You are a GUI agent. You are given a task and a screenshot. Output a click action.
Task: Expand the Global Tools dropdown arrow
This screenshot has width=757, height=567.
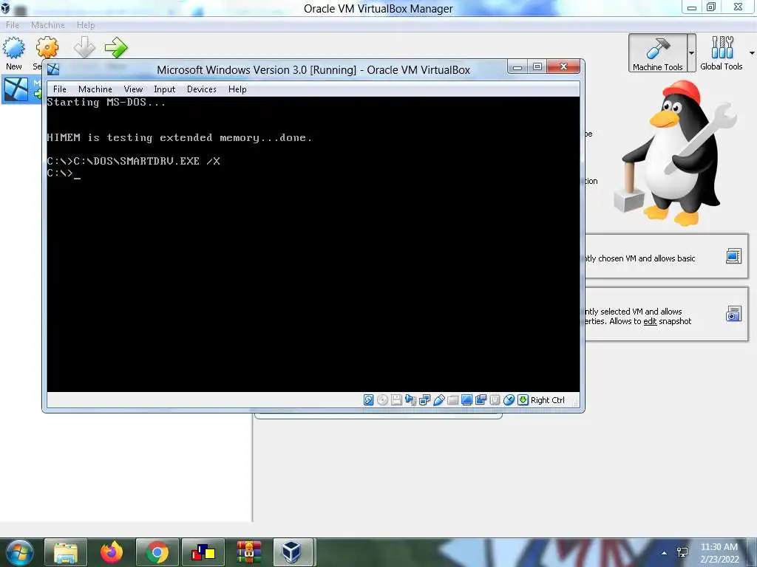752,53
